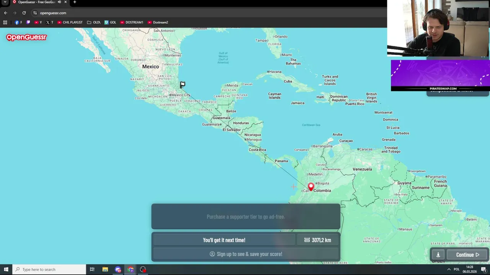Open the X T bookmark
Screen dimensions: 490x275
[49, 22]
